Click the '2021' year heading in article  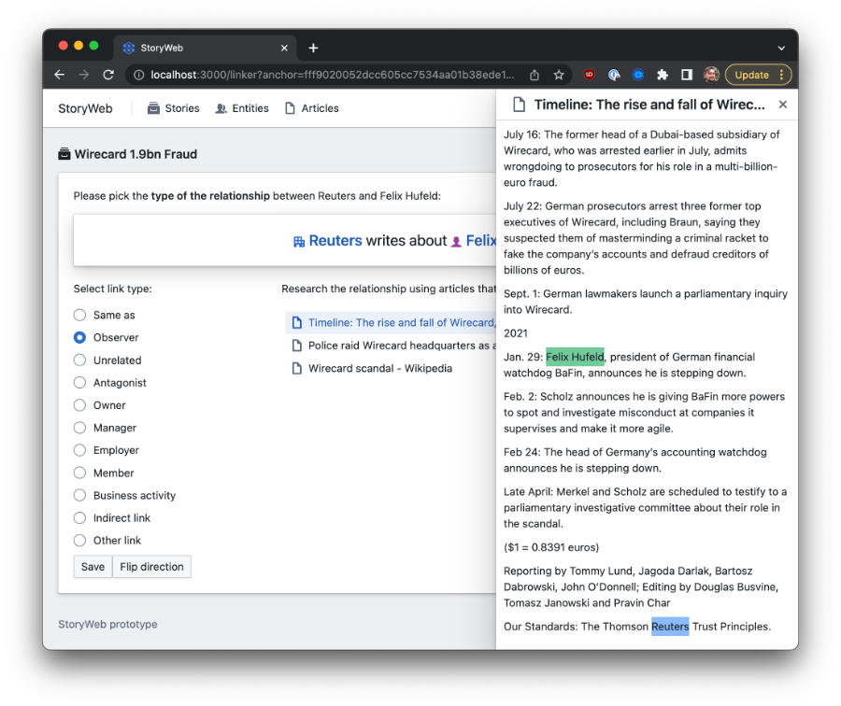(x=516, y=333)
